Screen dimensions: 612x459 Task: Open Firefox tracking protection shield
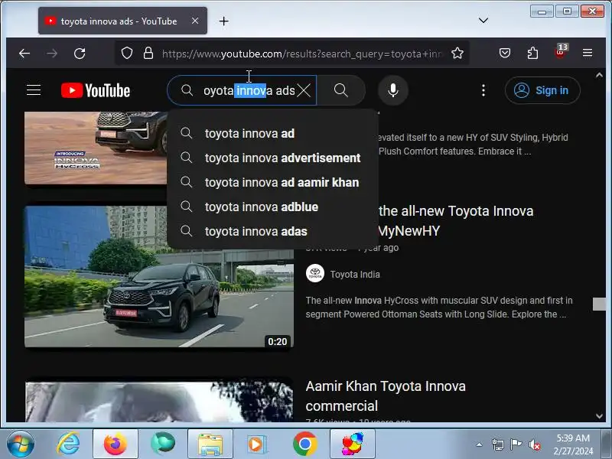coord(127,53)
